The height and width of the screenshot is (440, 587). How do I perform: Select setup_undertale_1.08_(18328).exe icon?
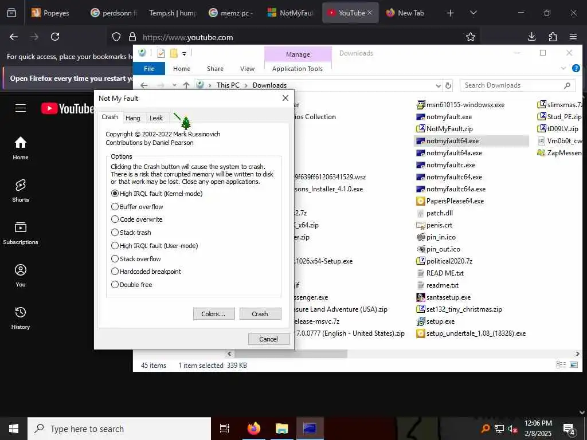[x=420, y=333]
